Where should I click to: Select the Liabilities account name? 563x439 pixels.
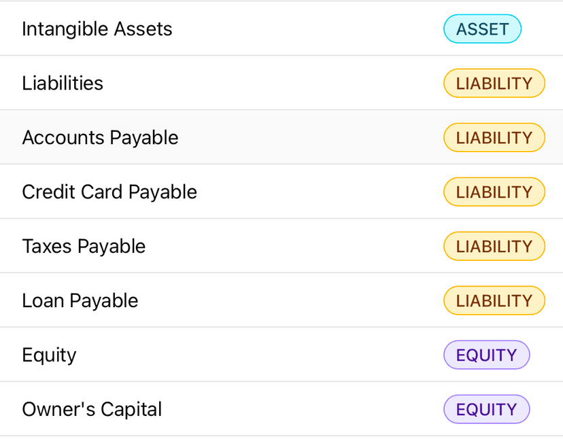click(x=63, y=84)
